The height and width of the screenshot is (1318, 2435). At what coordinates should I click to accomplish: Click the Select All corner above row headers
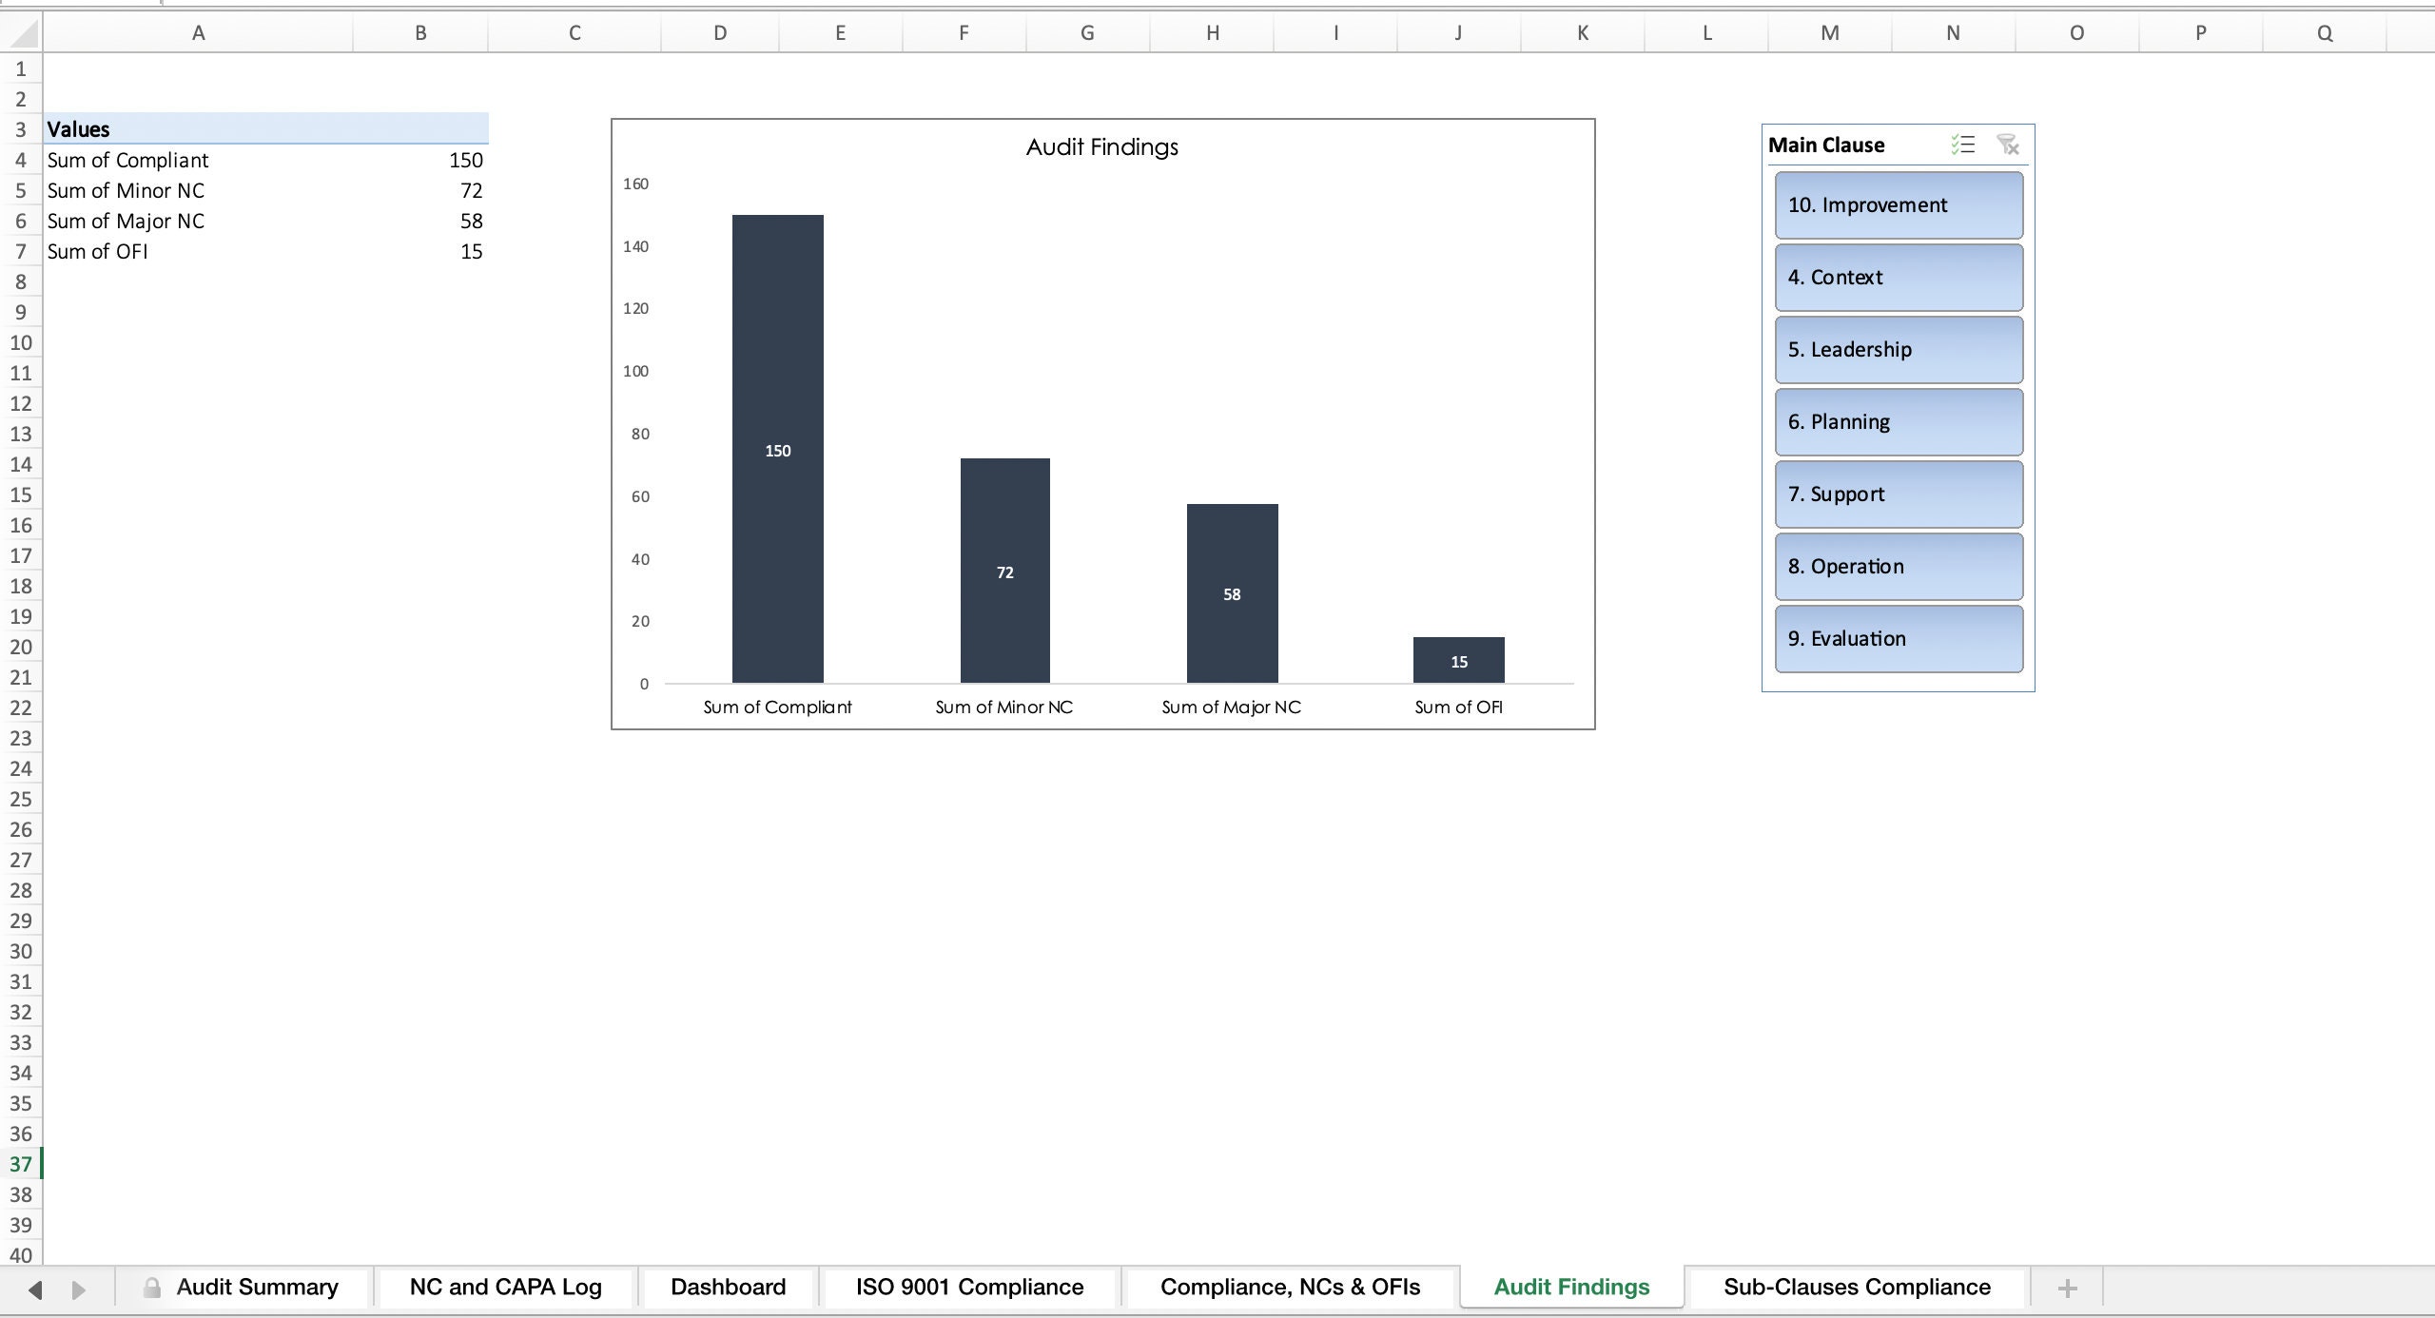pos(21,31)
